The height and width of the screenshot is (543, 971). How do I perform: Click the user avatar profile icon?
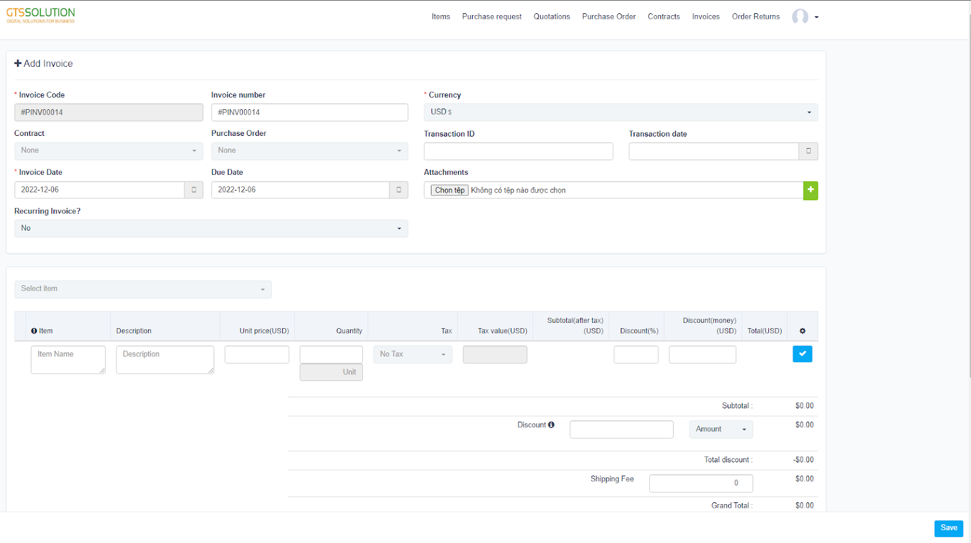(x=800, y=17)
